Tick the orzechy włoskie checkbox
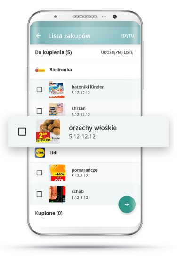This screenshot has width=178, height=256. pyautogui.click(x=22, y=132)
